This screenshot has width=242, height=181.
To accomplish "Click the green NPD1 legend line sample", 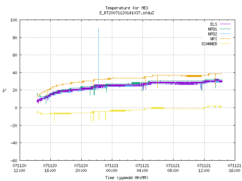I will point(225,29).
